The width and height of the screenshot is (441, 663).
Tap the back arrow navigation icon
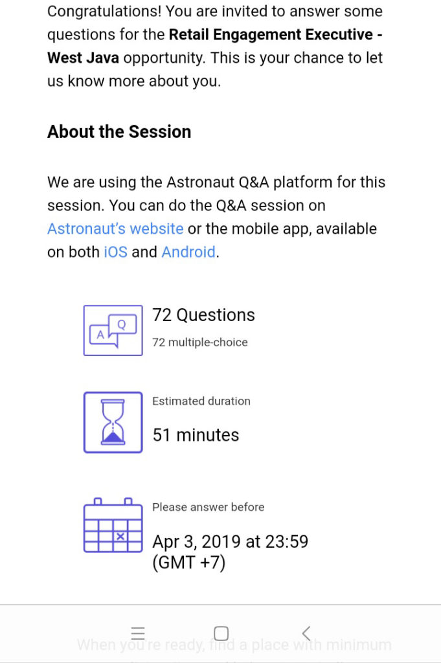[x=306, y=633]
